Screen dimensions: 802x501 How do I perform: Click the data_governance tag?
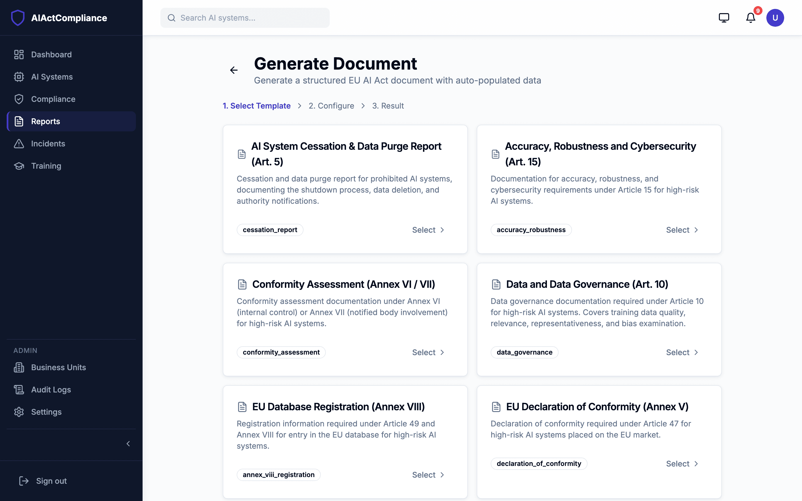tap(524, 352)
